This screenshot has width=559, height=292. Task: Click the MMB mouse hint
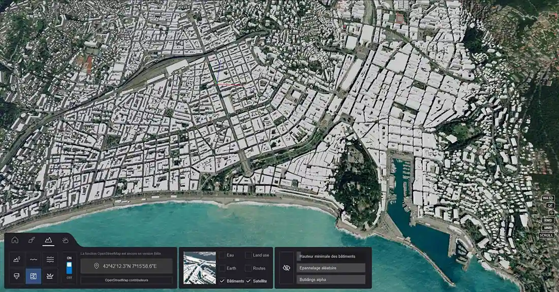[x=548, y=228]
